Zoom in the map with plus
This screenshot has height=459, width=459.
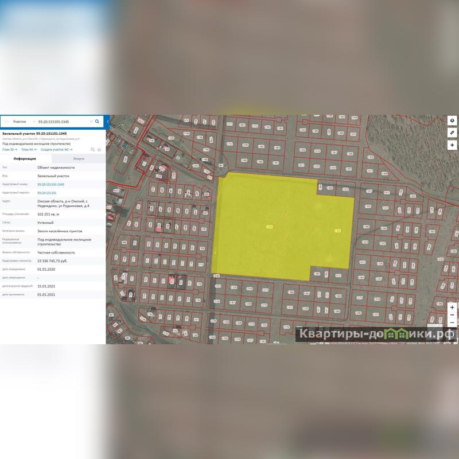click(452, 308)
